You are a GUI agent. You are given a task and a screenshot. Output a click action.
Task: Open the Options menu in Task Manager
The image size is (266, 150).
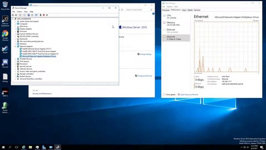[170, 7]
